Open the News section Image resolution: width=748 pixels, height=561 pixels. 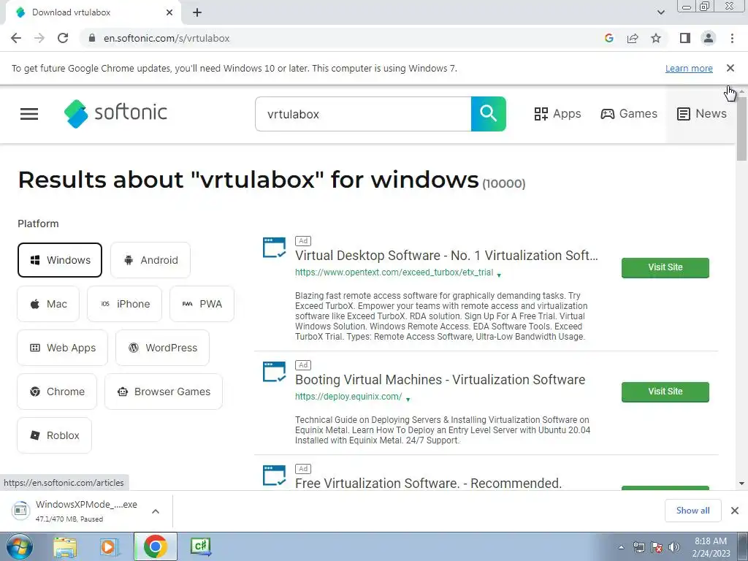(x=701, y=113)
